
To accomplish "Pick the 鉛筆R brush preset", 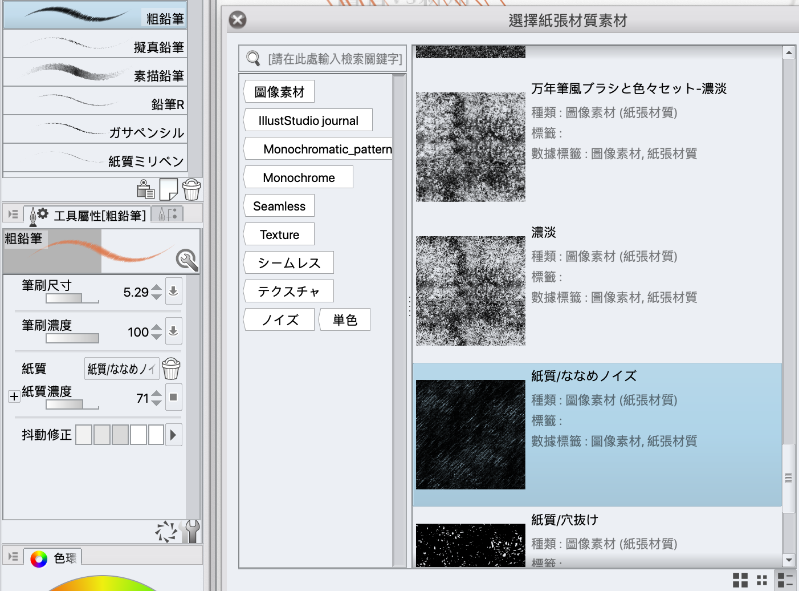I will 95,101.
